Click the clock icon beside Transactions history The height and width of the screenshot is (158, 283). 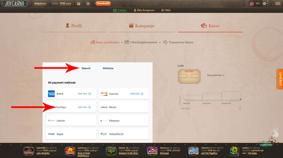tap(165, 42)
